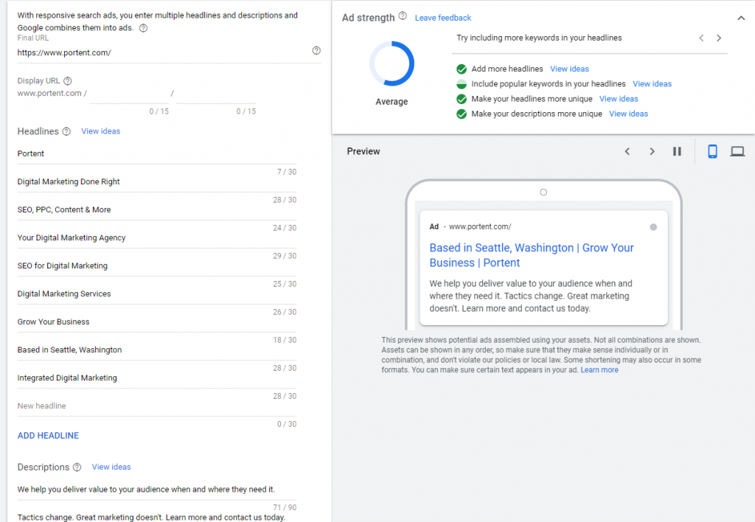Edit the SEO for Digital Marketing headline

157,266
